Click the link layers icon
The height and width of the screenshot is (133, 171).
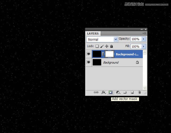tap(96, 92)
